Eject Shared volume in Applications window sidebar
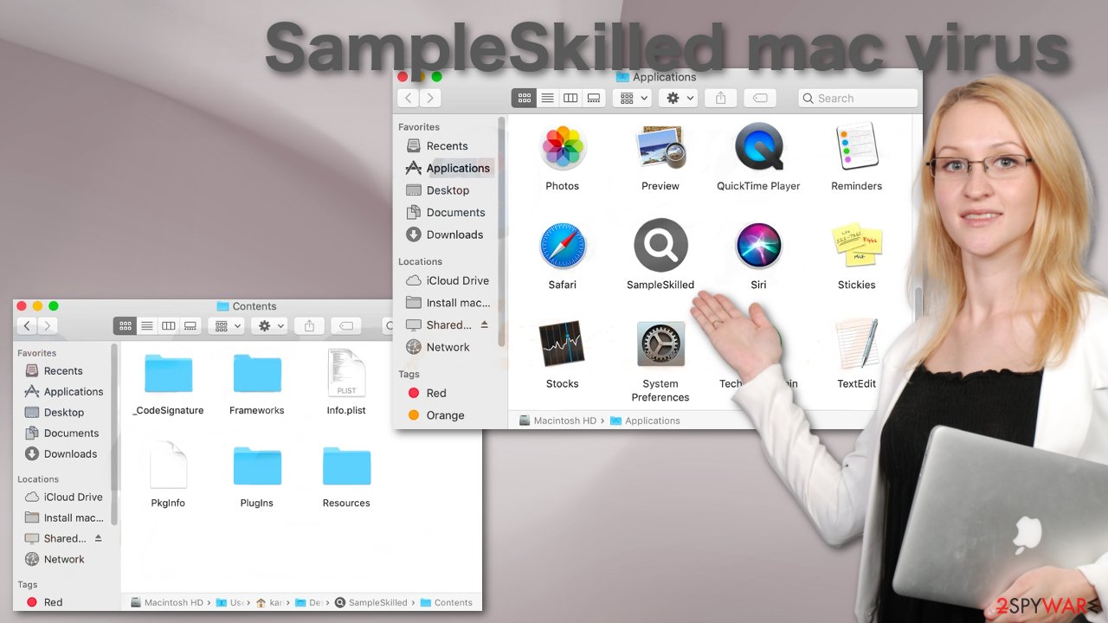The image size is (1108, 623). [x=485, y=324]
